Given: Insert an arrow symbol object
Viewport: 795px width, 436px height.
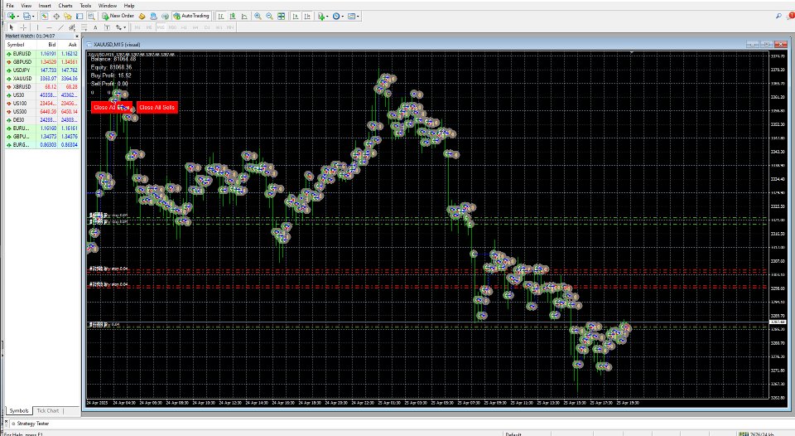Looking at the screenshot, I should point(118,27).
